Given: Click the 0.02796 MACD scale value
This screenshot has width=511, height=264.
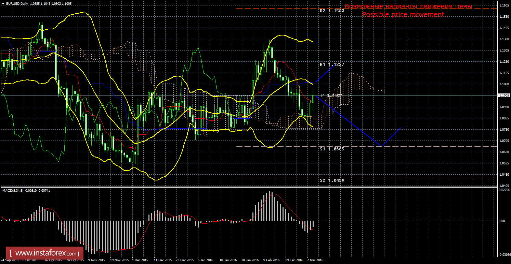Looking at the screenshot, I should coord(505,190).
